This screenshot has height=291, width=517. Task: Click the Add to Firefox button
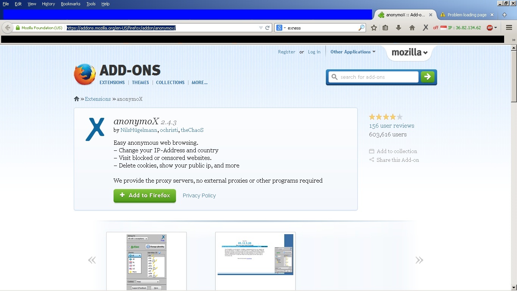pos(145,196)
